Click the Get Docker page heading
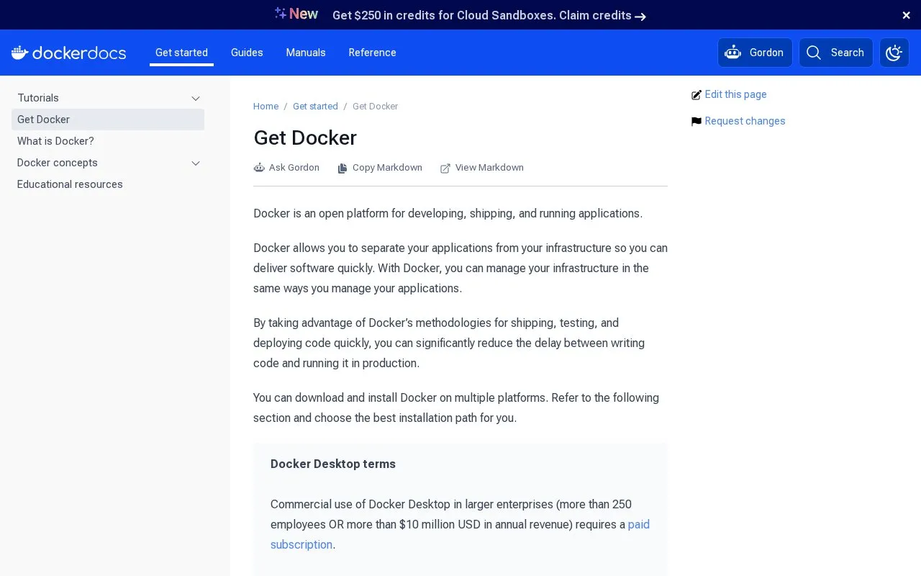The height and width of the screenshot is (576, 921). [305, 138]
